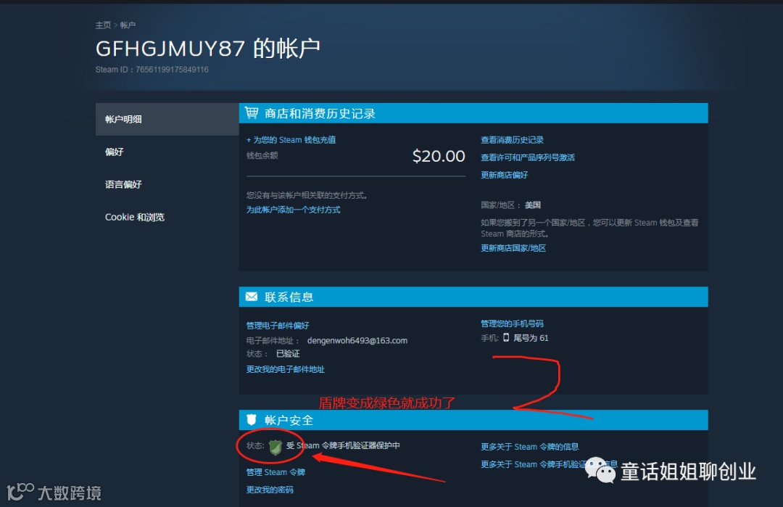This screenshot has width=783, height=507.
Task: Click 管理 Steam 令牌 link
Action: 275,472
